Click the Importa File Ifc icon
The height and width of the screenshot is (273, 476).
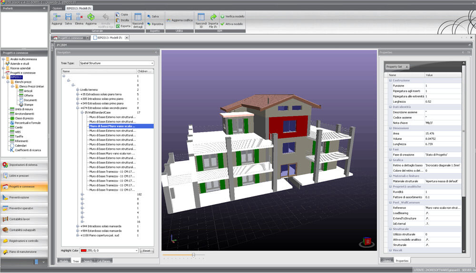tap(213, 17)
